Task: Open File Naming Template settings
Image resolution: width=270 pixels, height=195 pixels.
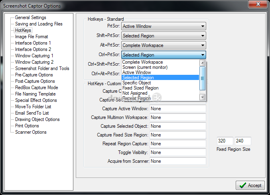Action: [x=35, y=94]
